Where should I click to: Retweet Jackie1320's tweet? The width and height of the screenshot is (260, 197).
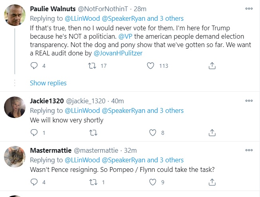93,133
